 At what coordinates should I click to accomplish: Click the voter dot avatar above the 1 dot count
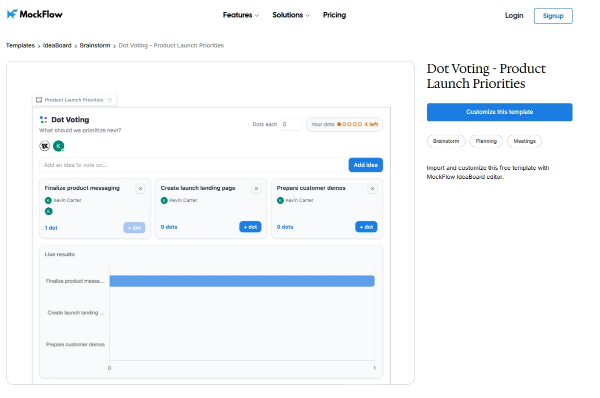point(48,211)
